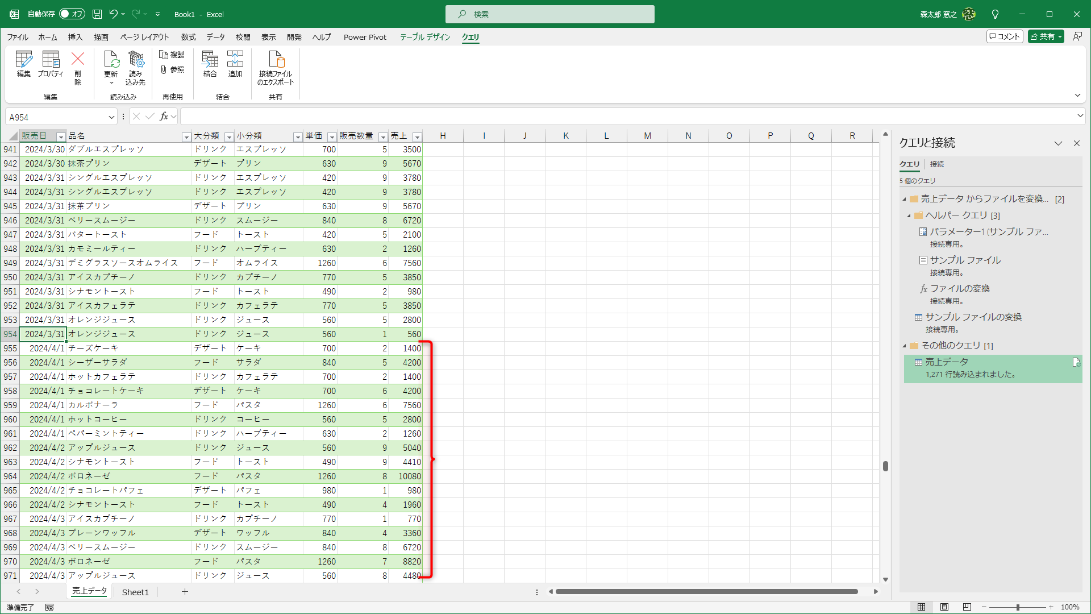
Task: Click the zoom slider handle
Action: pyautogui.click(x=1018, y=607)
